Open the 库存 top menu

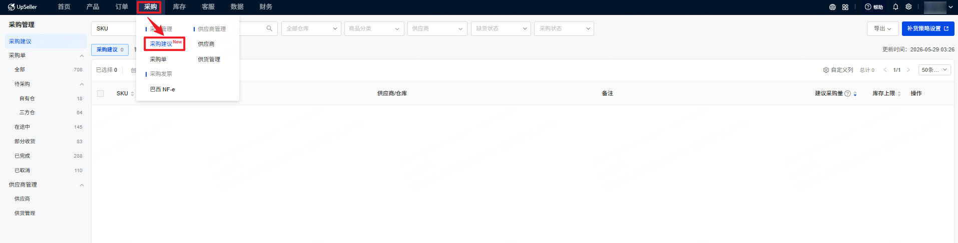click(179, 7)
